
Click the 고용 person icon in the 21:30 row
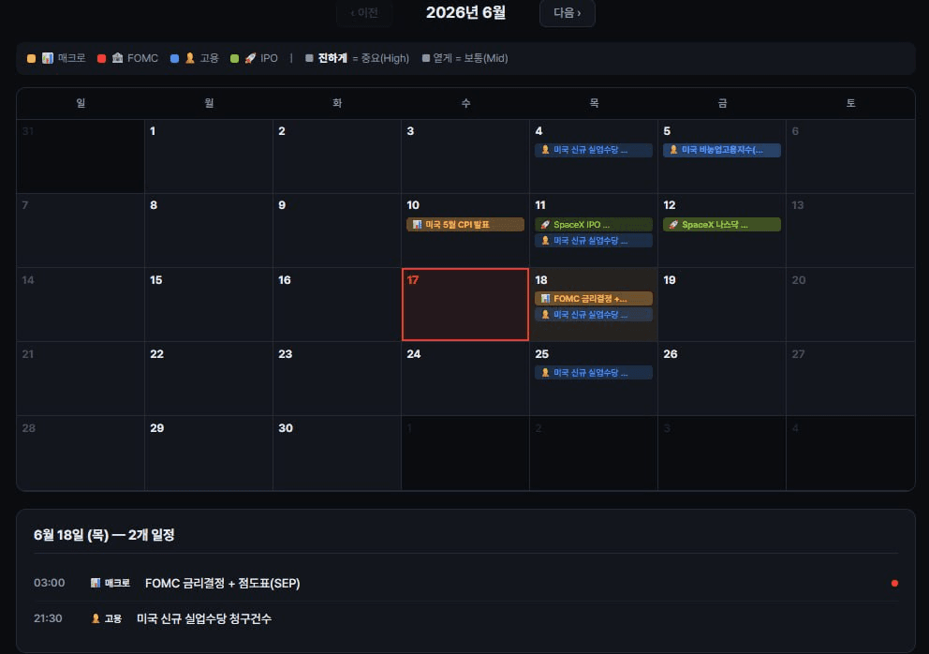click(x=96, y=618)
